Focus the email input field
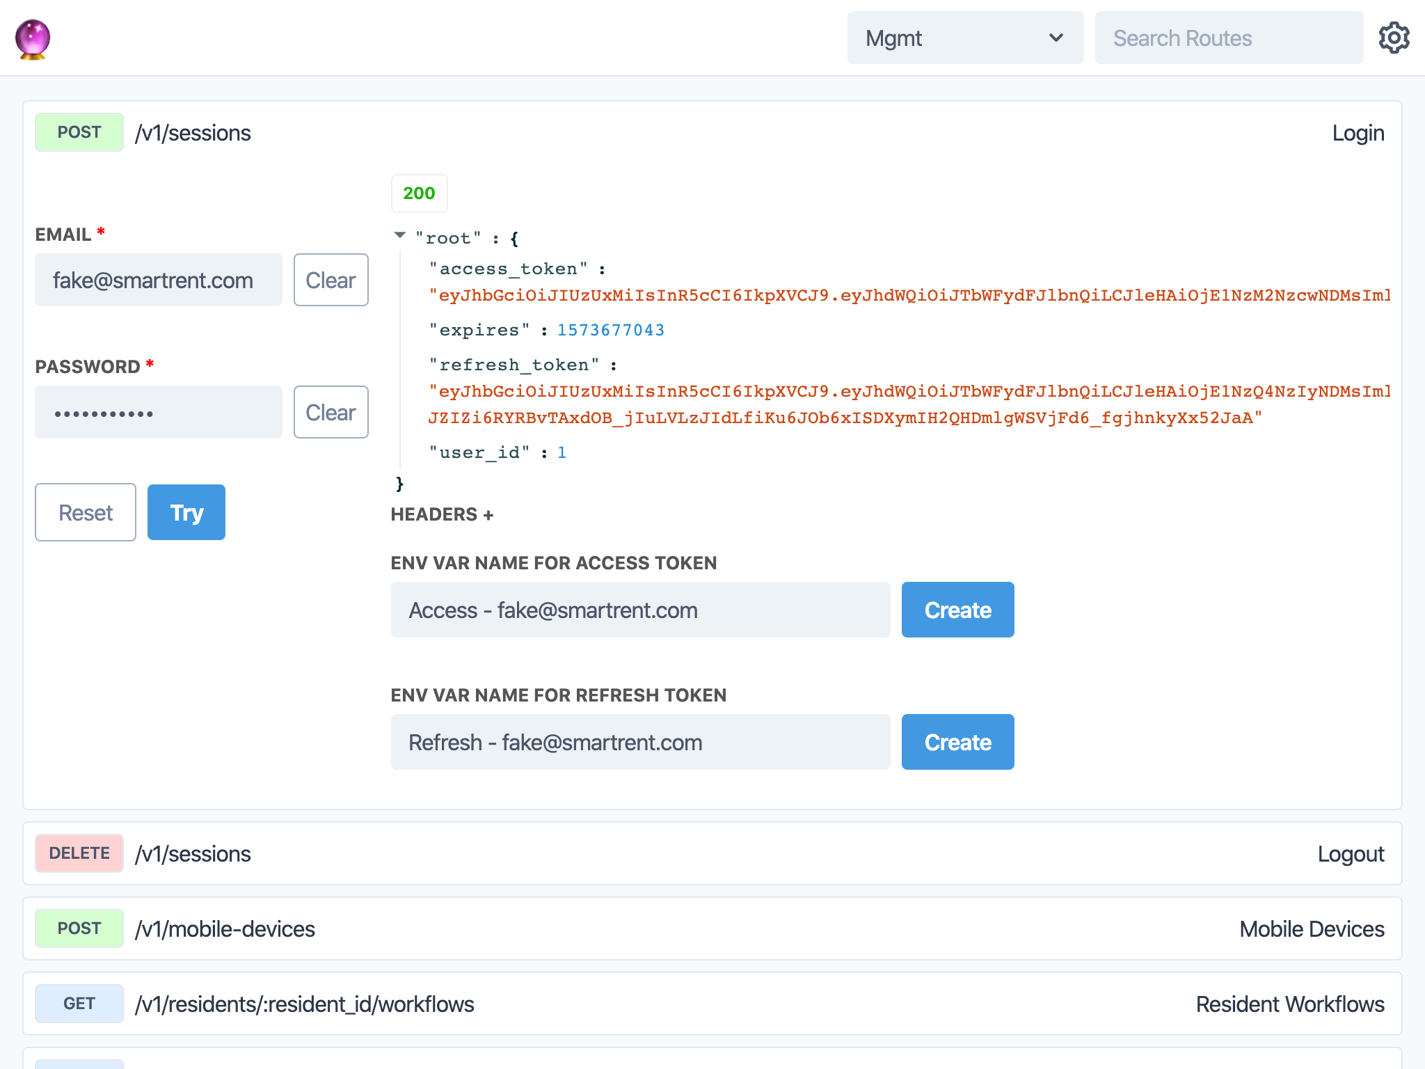 click(159, 280)
